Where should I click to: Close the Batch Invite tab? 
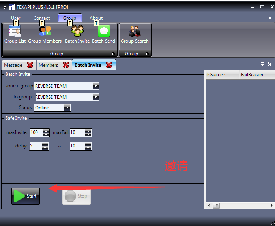109,65
